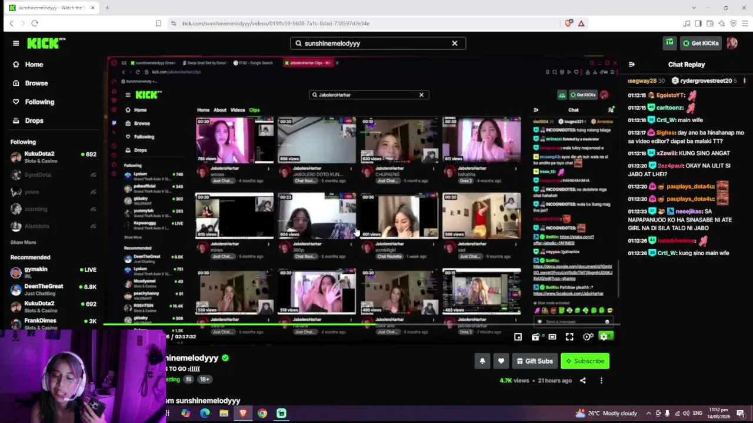Open File Explorer from the taskbar

224,414
